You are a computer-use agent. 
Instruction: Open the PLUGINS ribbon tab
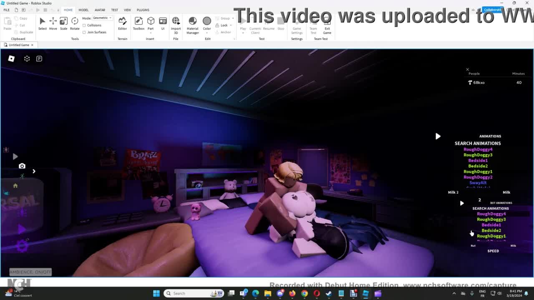click(x=143, y=10)
